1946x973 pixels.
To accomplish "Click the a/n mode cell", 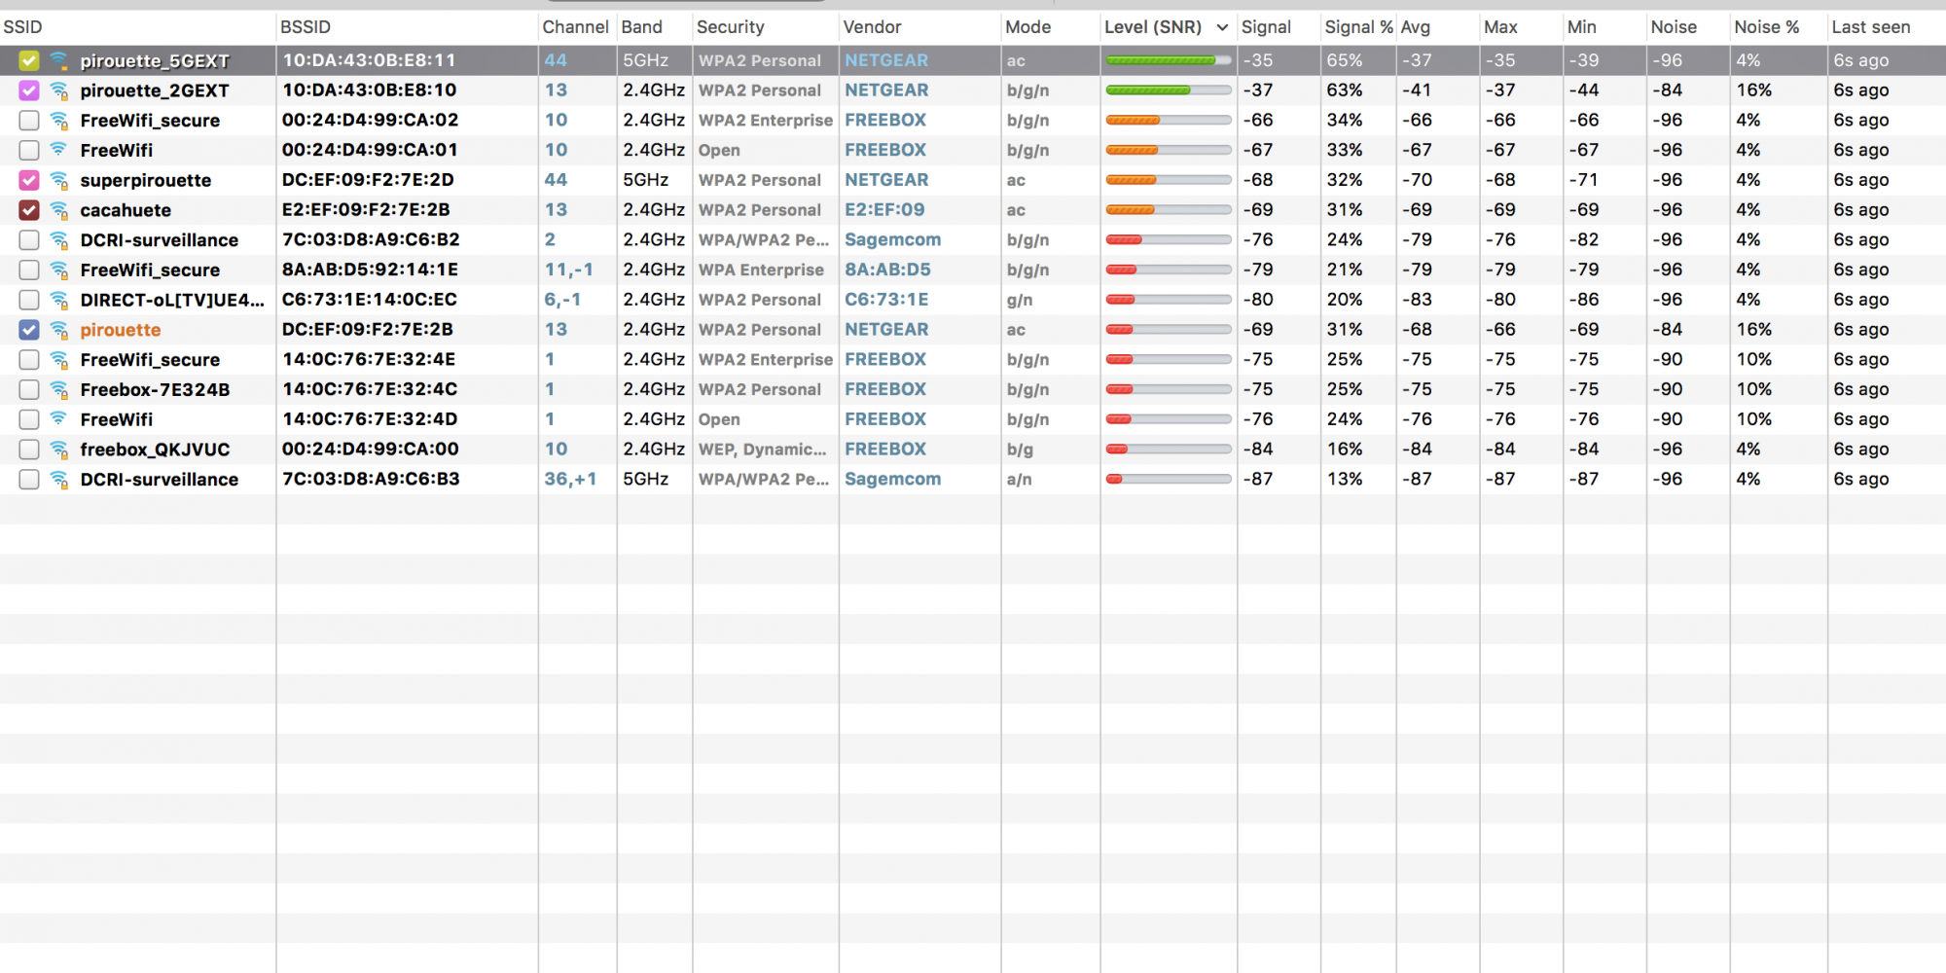I will [x=1019, y=479].
